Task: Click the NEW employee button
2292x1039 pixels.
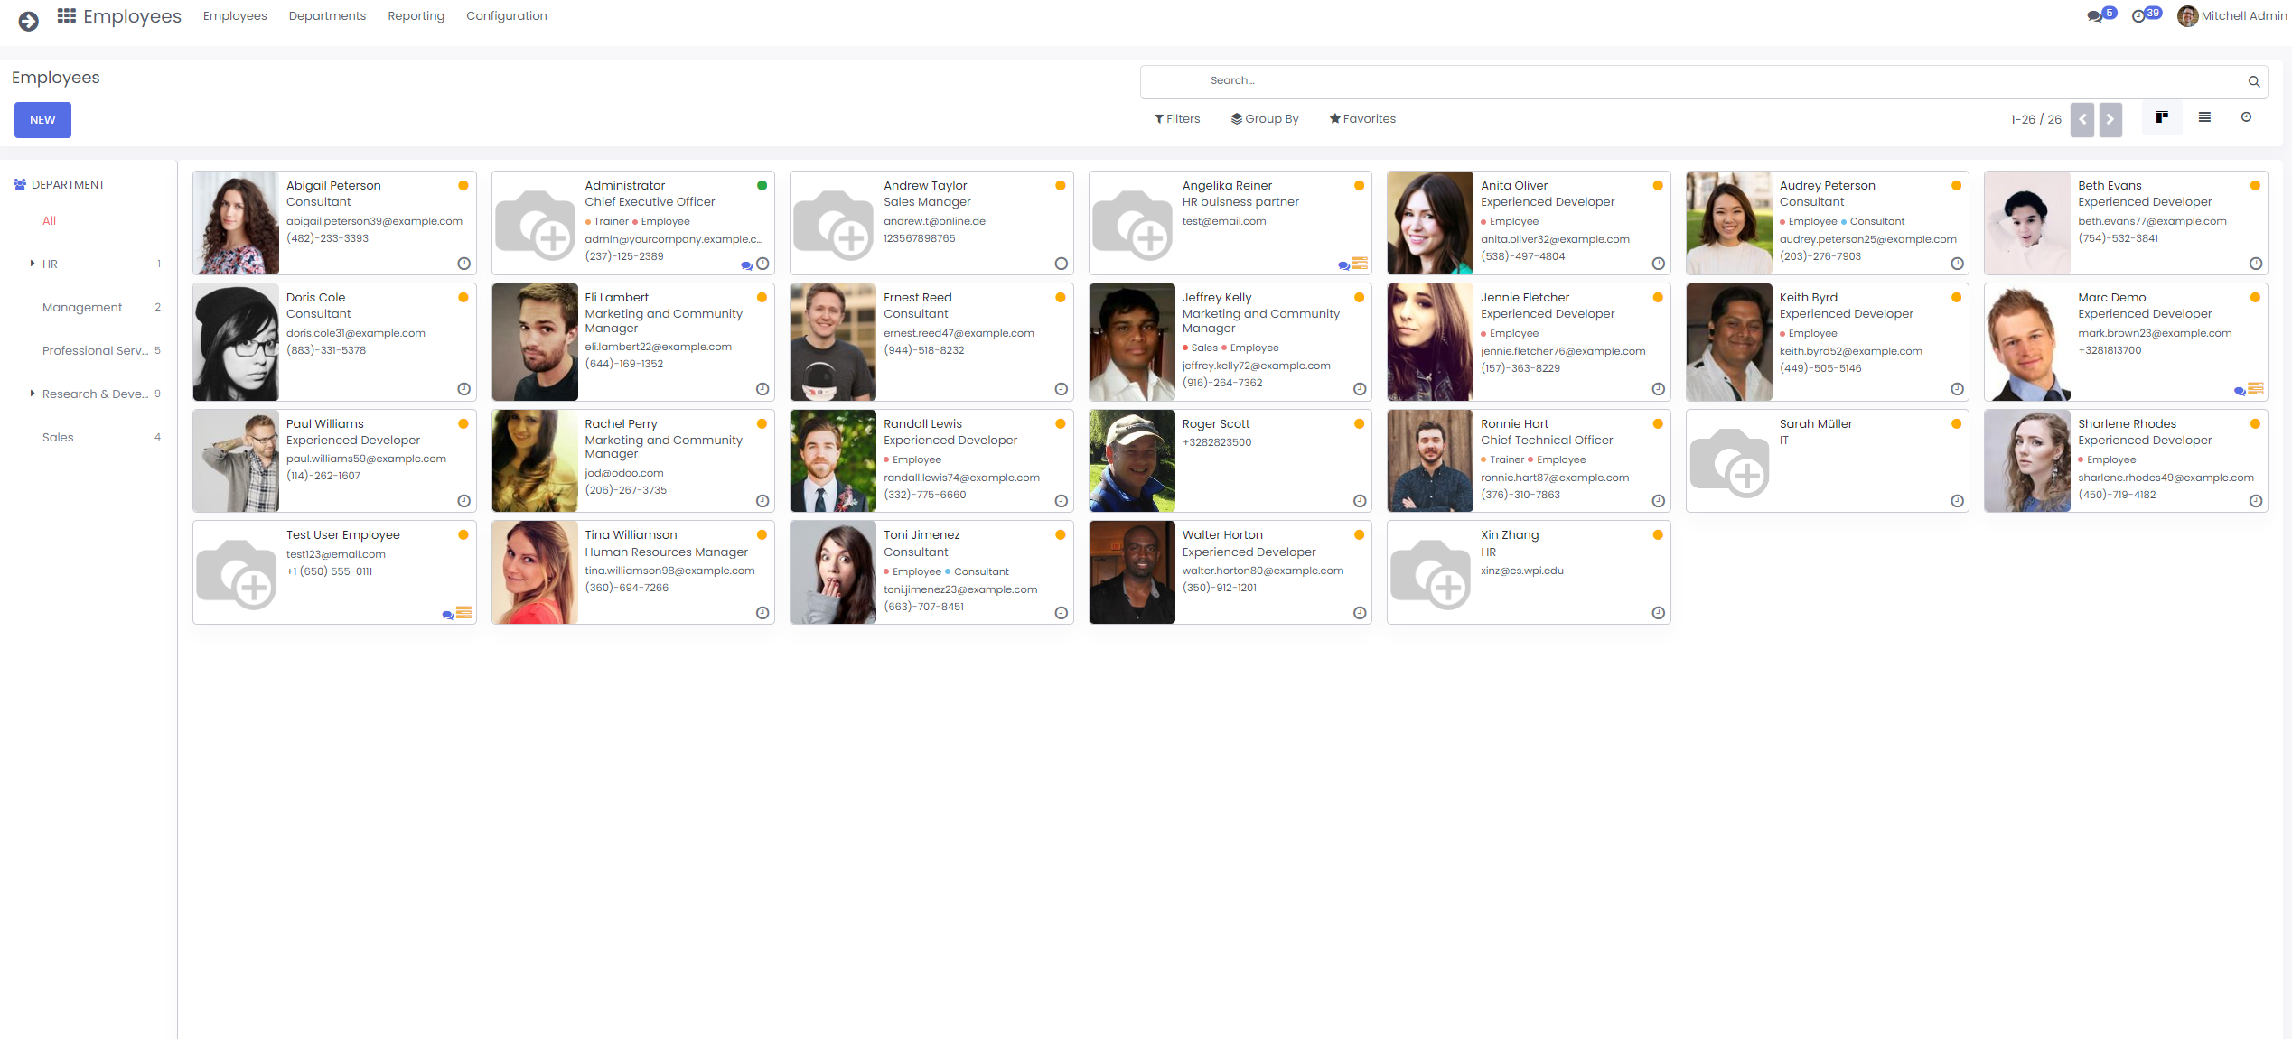Action: coord(42,120)
